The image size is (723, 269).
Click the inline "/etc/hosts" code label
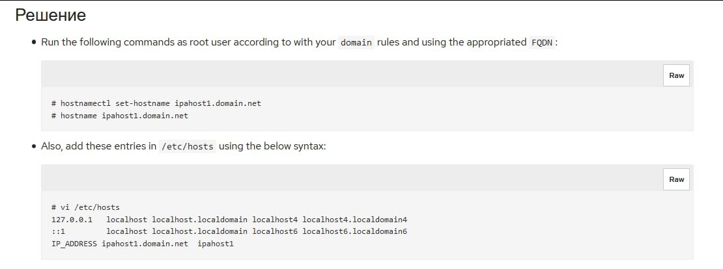(188, 146)
